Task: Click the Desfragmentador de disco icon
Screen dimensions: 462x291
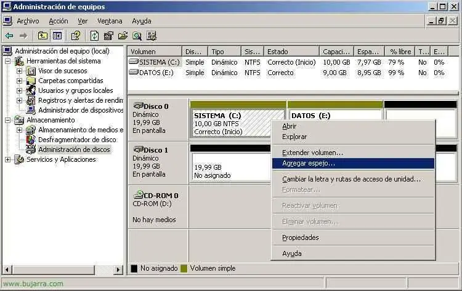Action: (x=31, y=140)
